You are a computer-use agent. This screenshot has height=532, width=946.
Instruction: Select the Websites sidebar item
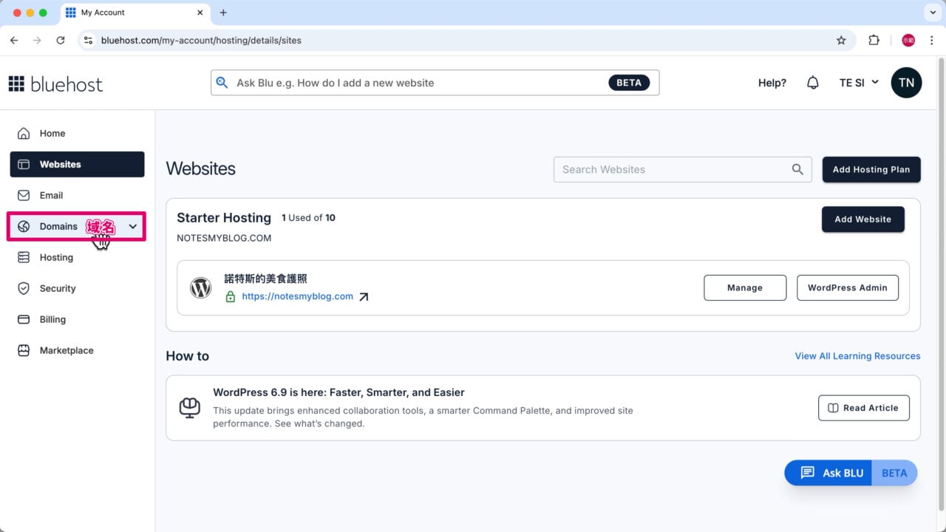click(x=60, y=164)
